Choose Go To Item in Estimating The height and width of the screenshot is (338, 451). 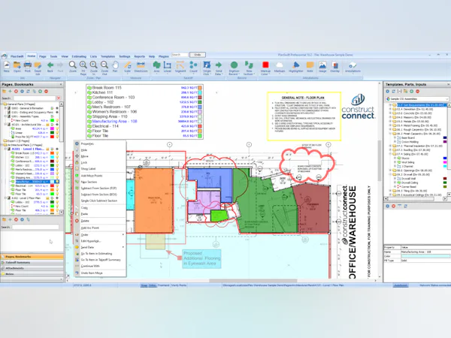99,254
